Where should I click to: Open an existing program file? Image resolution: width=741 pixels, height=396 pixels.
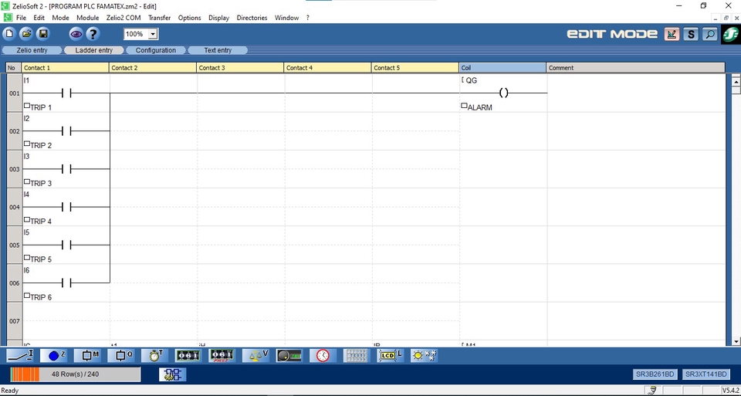point(26,34)
